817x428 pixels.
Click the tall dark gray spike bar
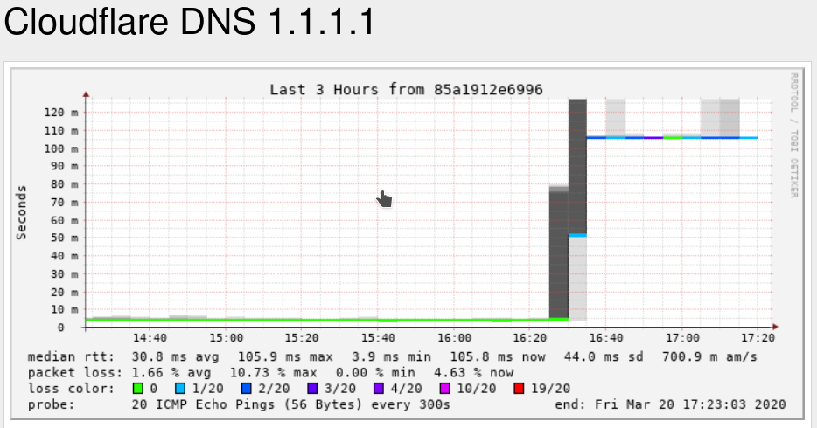point(577,167)
